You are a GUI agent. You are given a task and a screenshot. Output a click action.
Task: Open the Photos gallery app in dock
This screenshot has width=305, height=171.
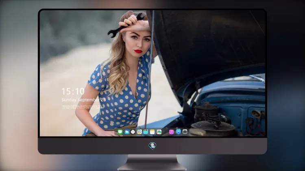tap(159, 132)
